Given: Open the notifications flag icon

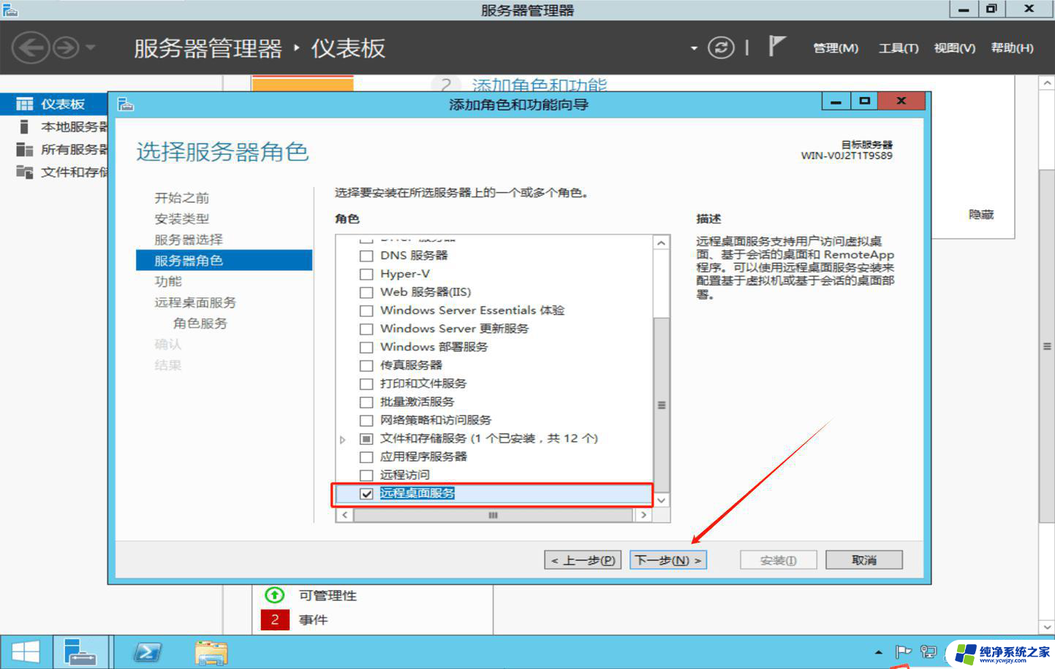Looking at the screenshot, I should [776, 47].
